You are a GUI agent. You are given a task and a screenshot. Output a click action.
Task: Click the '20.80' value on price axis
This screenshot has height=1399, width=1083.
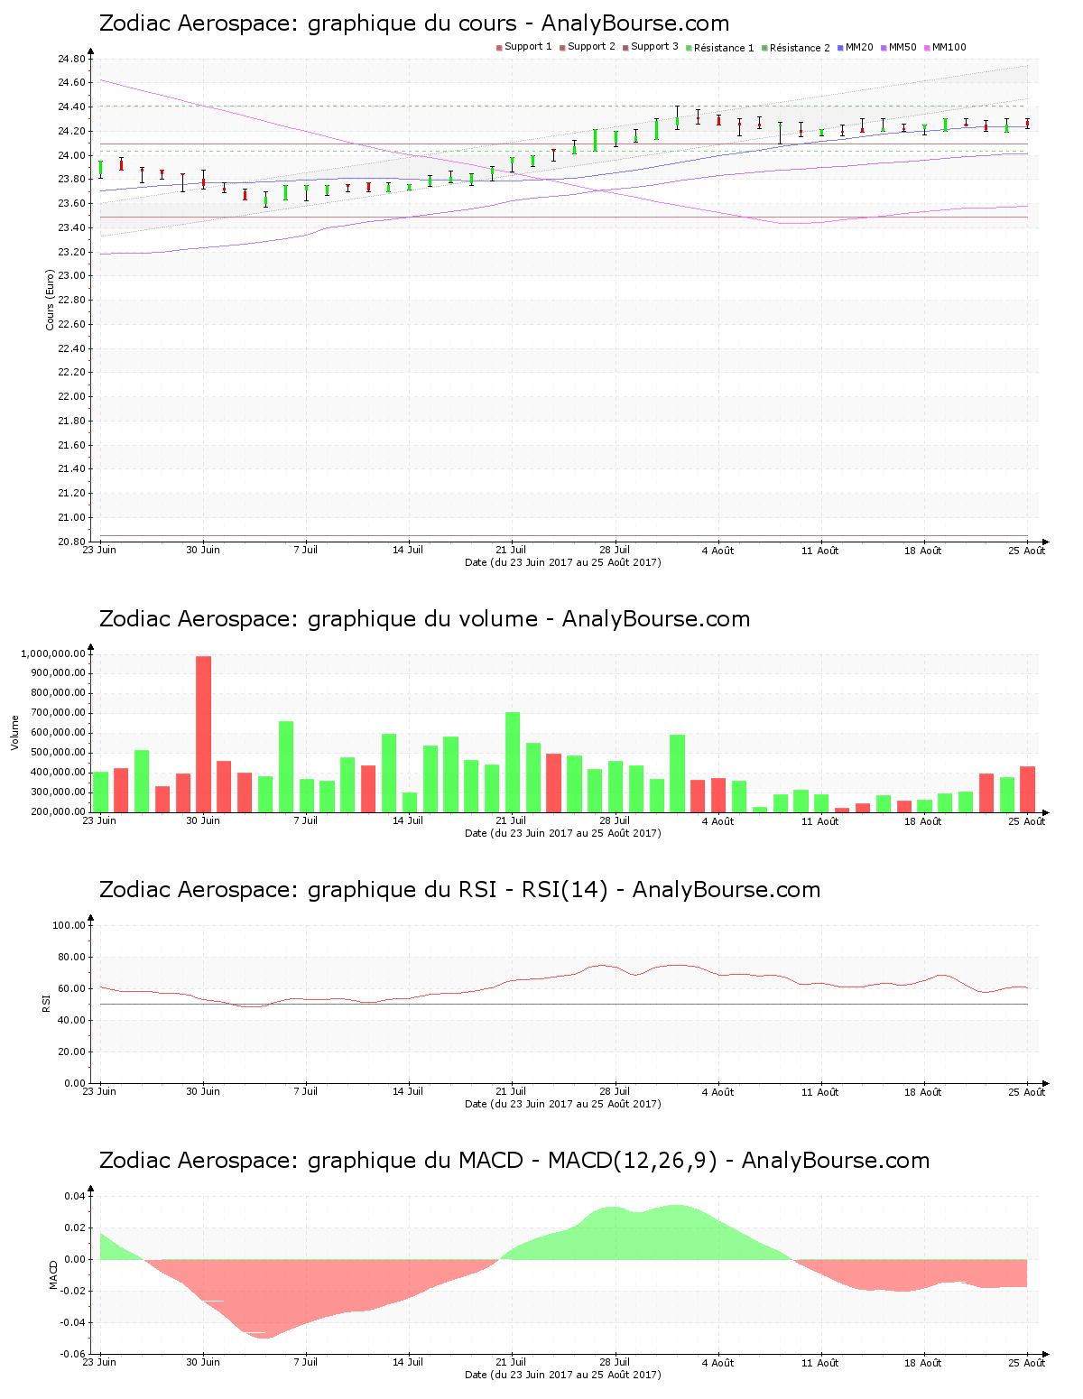pyautogui.click(x=70, y=542)
